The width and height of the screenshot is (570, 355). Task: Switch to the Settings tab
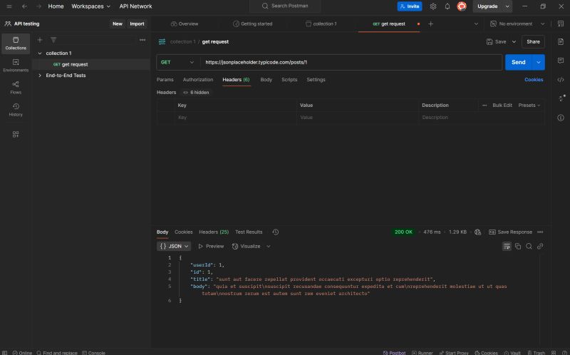[316, 80]
